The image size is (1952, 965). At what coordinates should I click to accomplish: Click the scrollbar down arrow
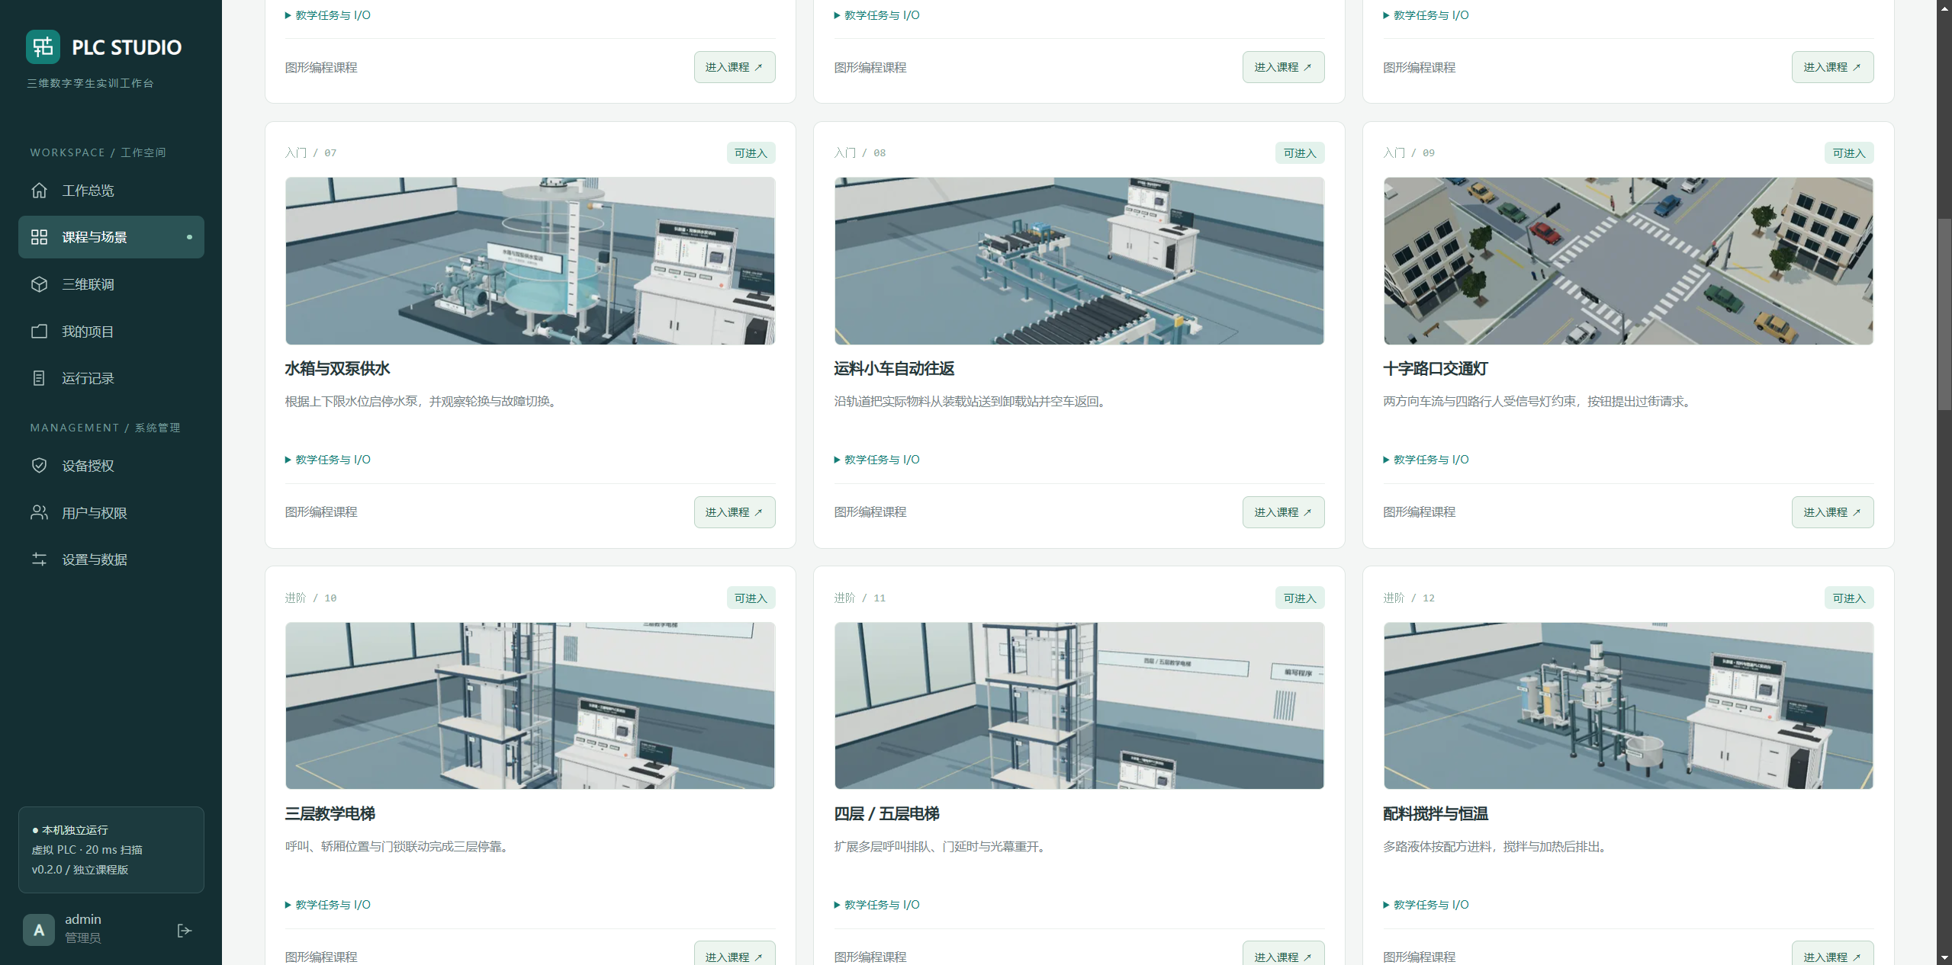click(x=1944, y=958)
